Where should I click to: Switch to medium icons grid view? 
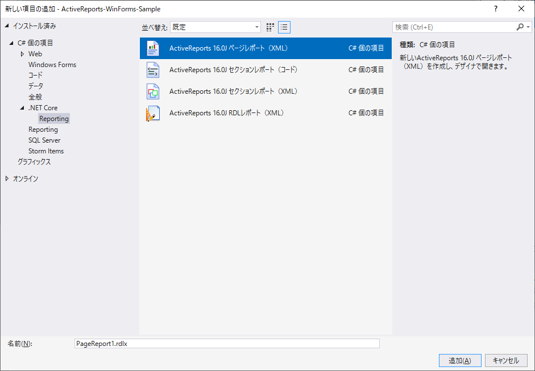click(270, 27)
